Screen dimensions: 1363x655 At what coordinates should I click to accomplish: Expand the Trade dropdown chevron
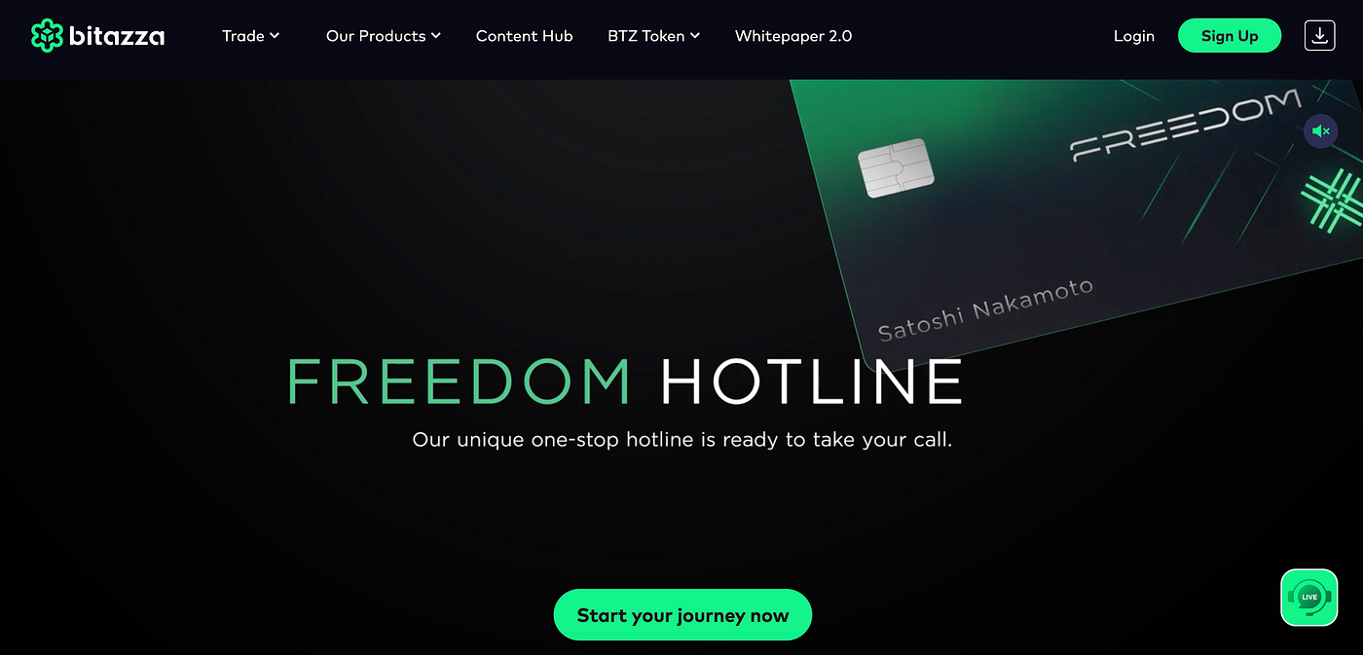[275, 36]
